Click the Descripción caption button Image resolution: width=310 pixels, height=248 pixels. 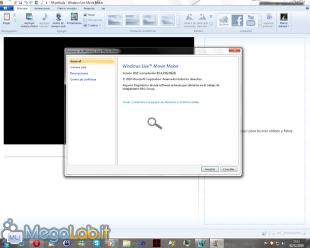click(x=93, y=20)
